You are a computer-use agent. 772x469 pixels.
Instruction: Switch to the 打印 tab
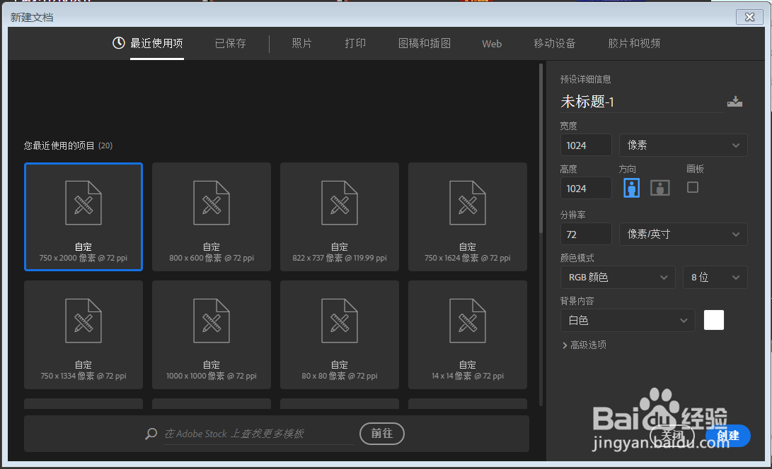[x=355, y=43]
